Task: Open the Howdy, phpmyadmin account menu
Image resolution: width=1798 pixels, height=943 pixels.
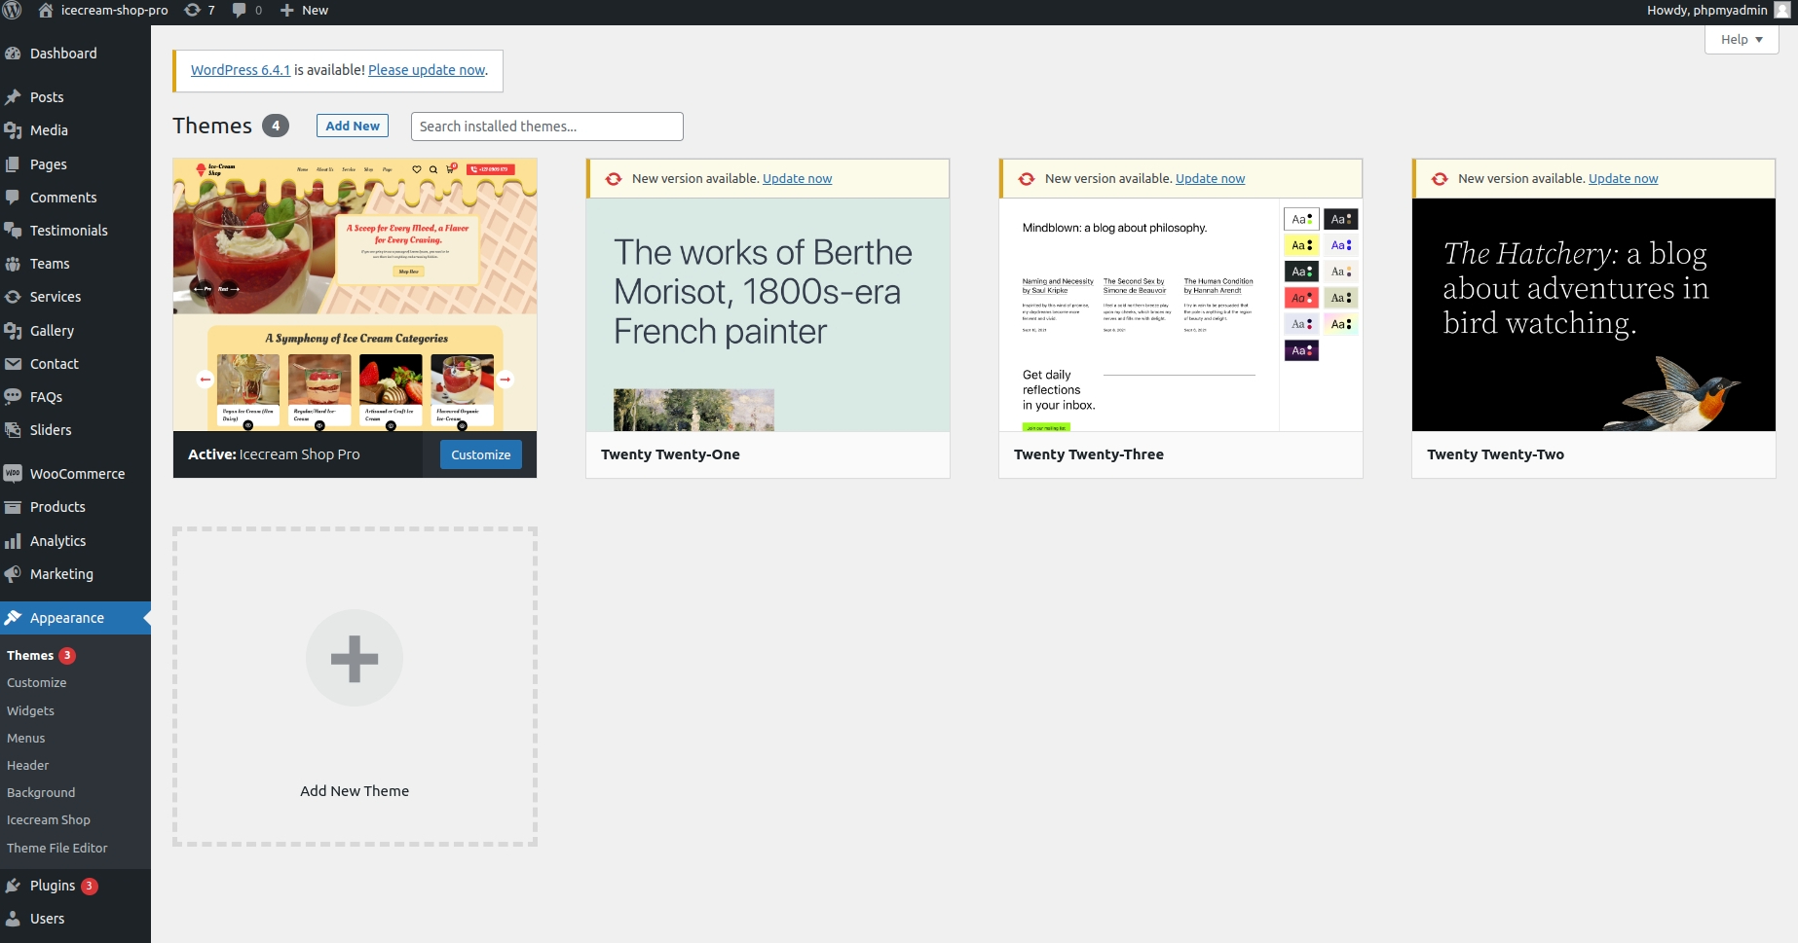Action: pyautogui.click(x=1719, y=11)
